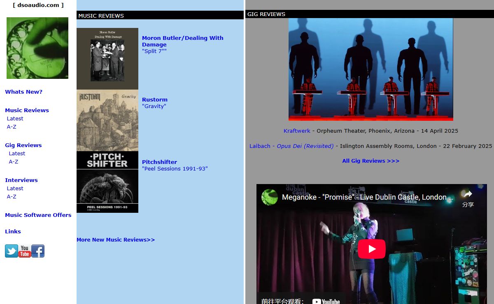This screenshot has width=494, height=304.
Task: Open the Rustorm Gravity album cover
Action: (x=107, y=120)
